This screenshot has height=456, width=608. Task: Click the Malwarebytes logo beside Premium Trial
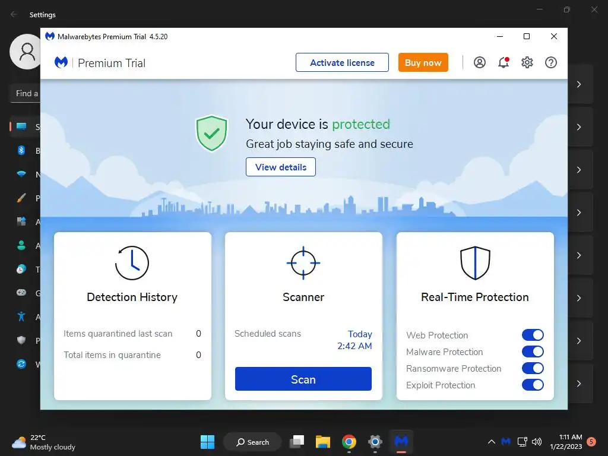tap(61, 62)
